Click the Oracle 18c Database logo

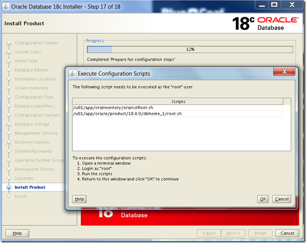click(265, 23)
